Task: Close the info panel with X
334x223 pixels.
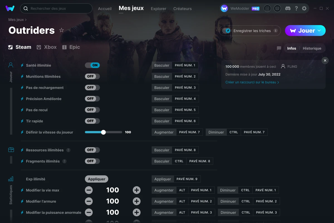Action: 325,60
